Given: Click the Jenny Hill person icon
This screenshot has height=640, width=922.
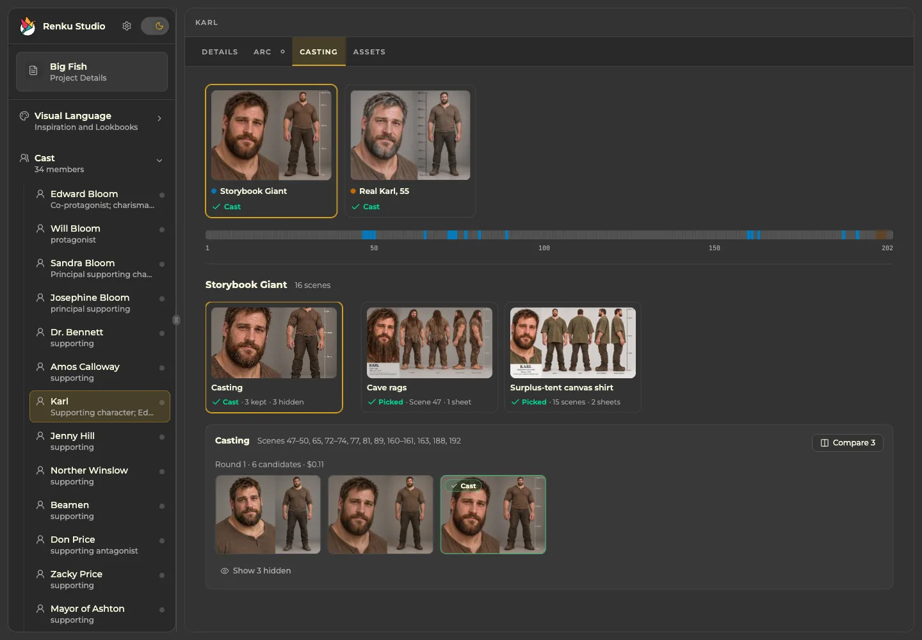Looking at the screenshot, I should 40,436.
